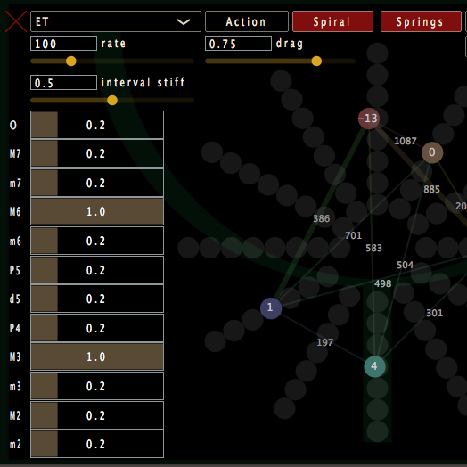Toggle the Springs button

[x=421, y=21]
